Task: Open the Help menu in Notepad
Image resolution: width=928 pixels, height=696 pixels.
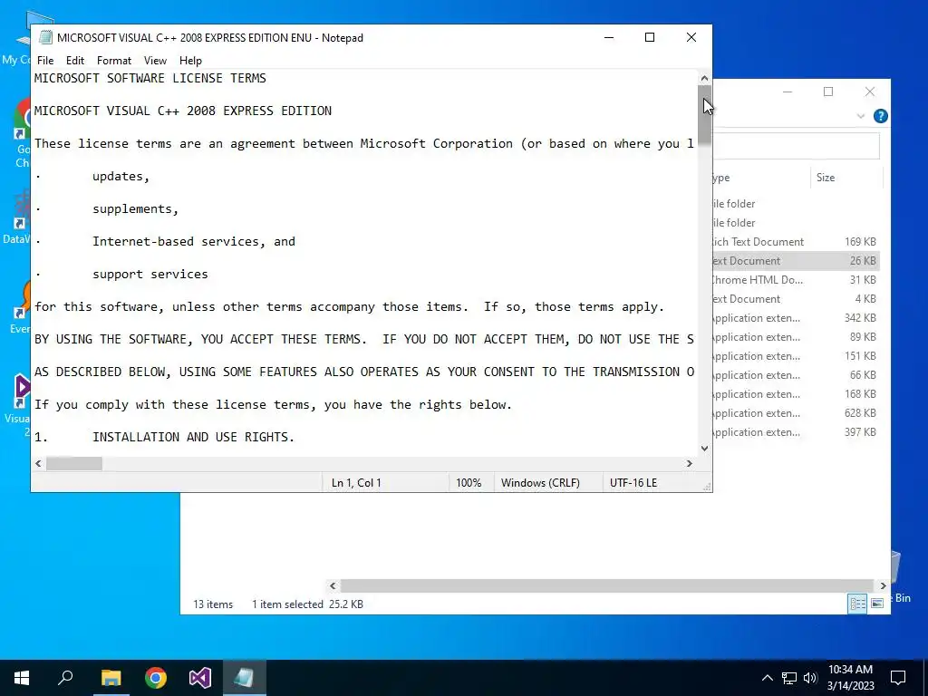Action: (x=190, y=61)
